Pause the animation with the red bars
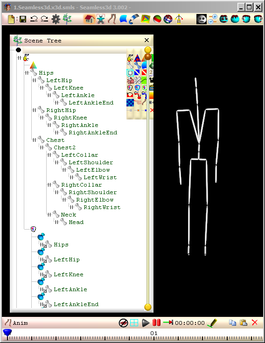Viewport: 265px width, 343px height. [x=156, y=322]
